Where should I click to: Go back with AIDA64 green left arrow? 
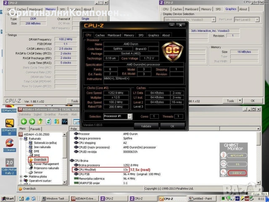[24, 122]
